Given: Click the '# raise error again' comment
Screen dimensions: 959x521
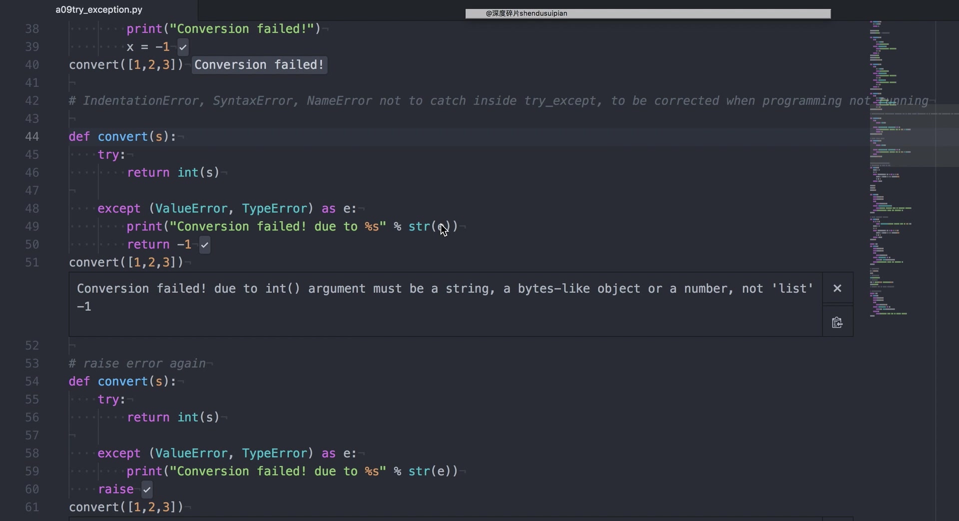Looking at the screenshot, I should coord(137,364).
